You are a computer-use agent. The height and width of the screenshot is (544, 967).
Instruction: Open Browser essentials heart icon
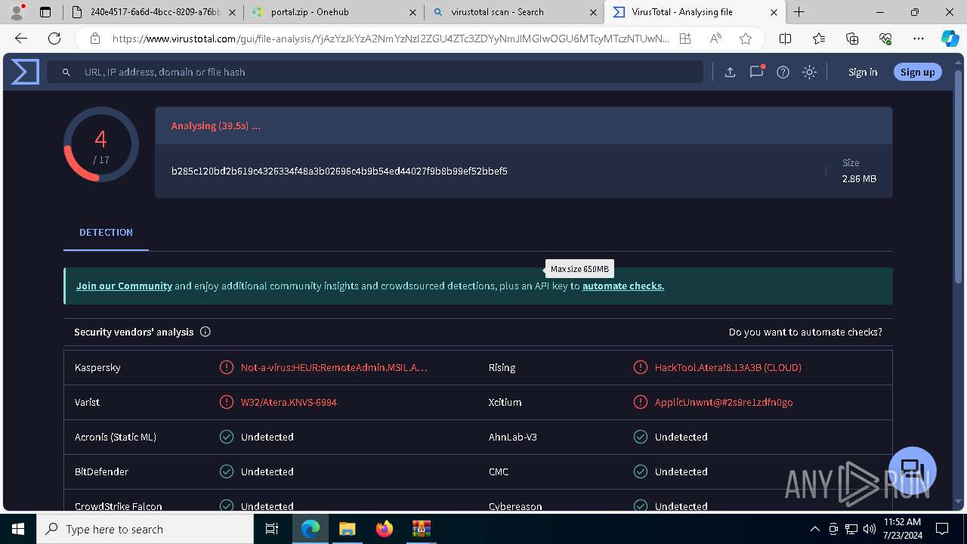(885, 39)
